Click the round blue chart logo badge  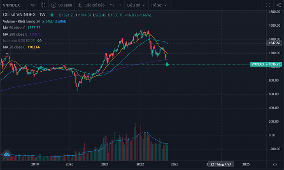tap(7, 154)
